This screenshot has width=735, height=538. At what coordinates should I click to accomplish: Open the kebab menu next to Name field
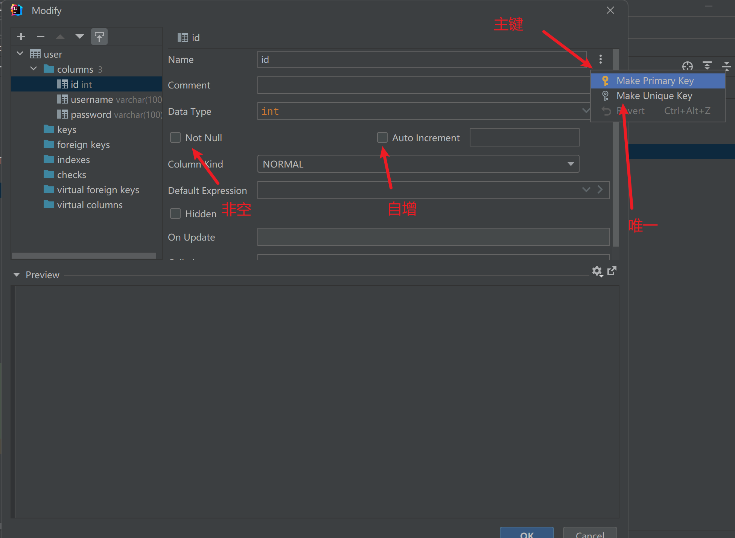coord(600,59)
